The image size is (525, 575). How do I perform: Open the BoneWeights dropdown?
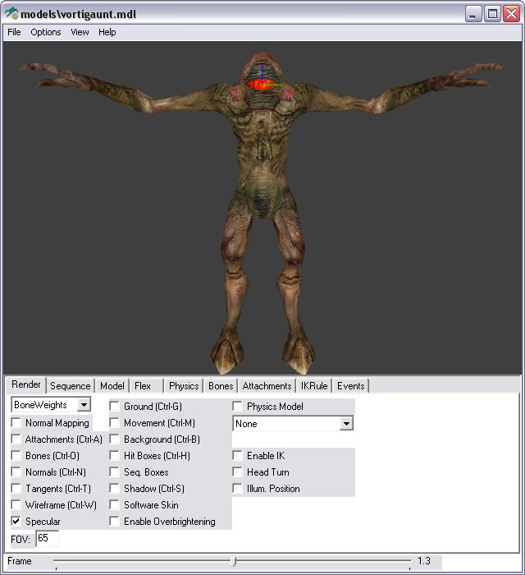tap(84, 405)
